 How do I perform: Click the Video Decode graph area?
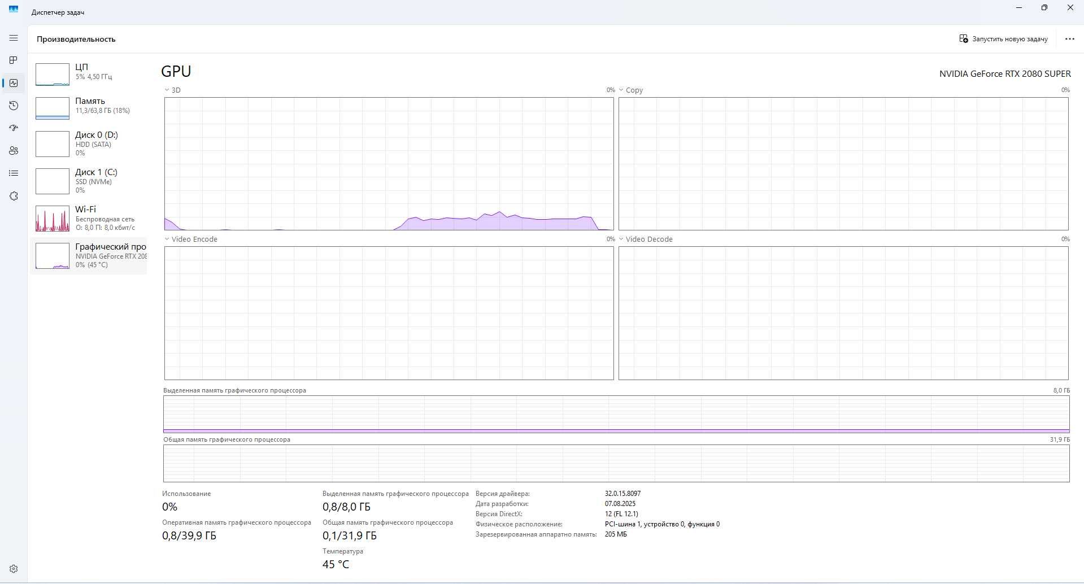coord(843,313)
